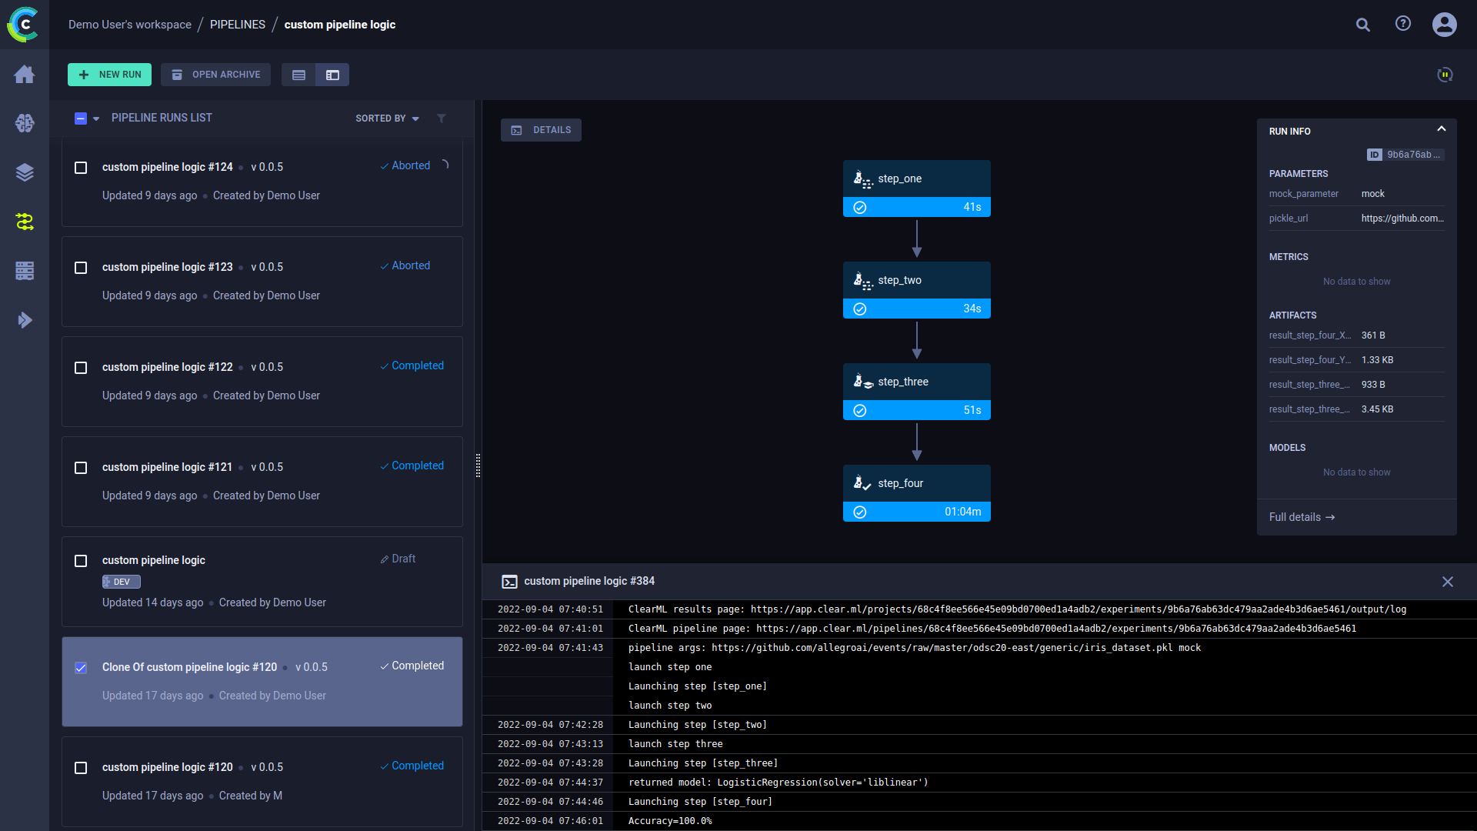Open the help question mark icon
The height and width of the screenshot is (831, 1477).
[x=1403, y=24]
